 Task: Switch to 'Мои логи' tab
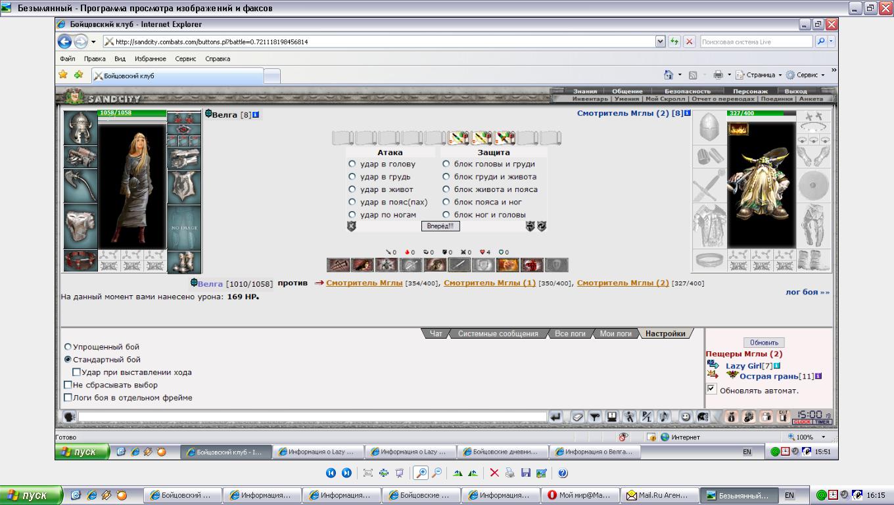coord(616,333)
